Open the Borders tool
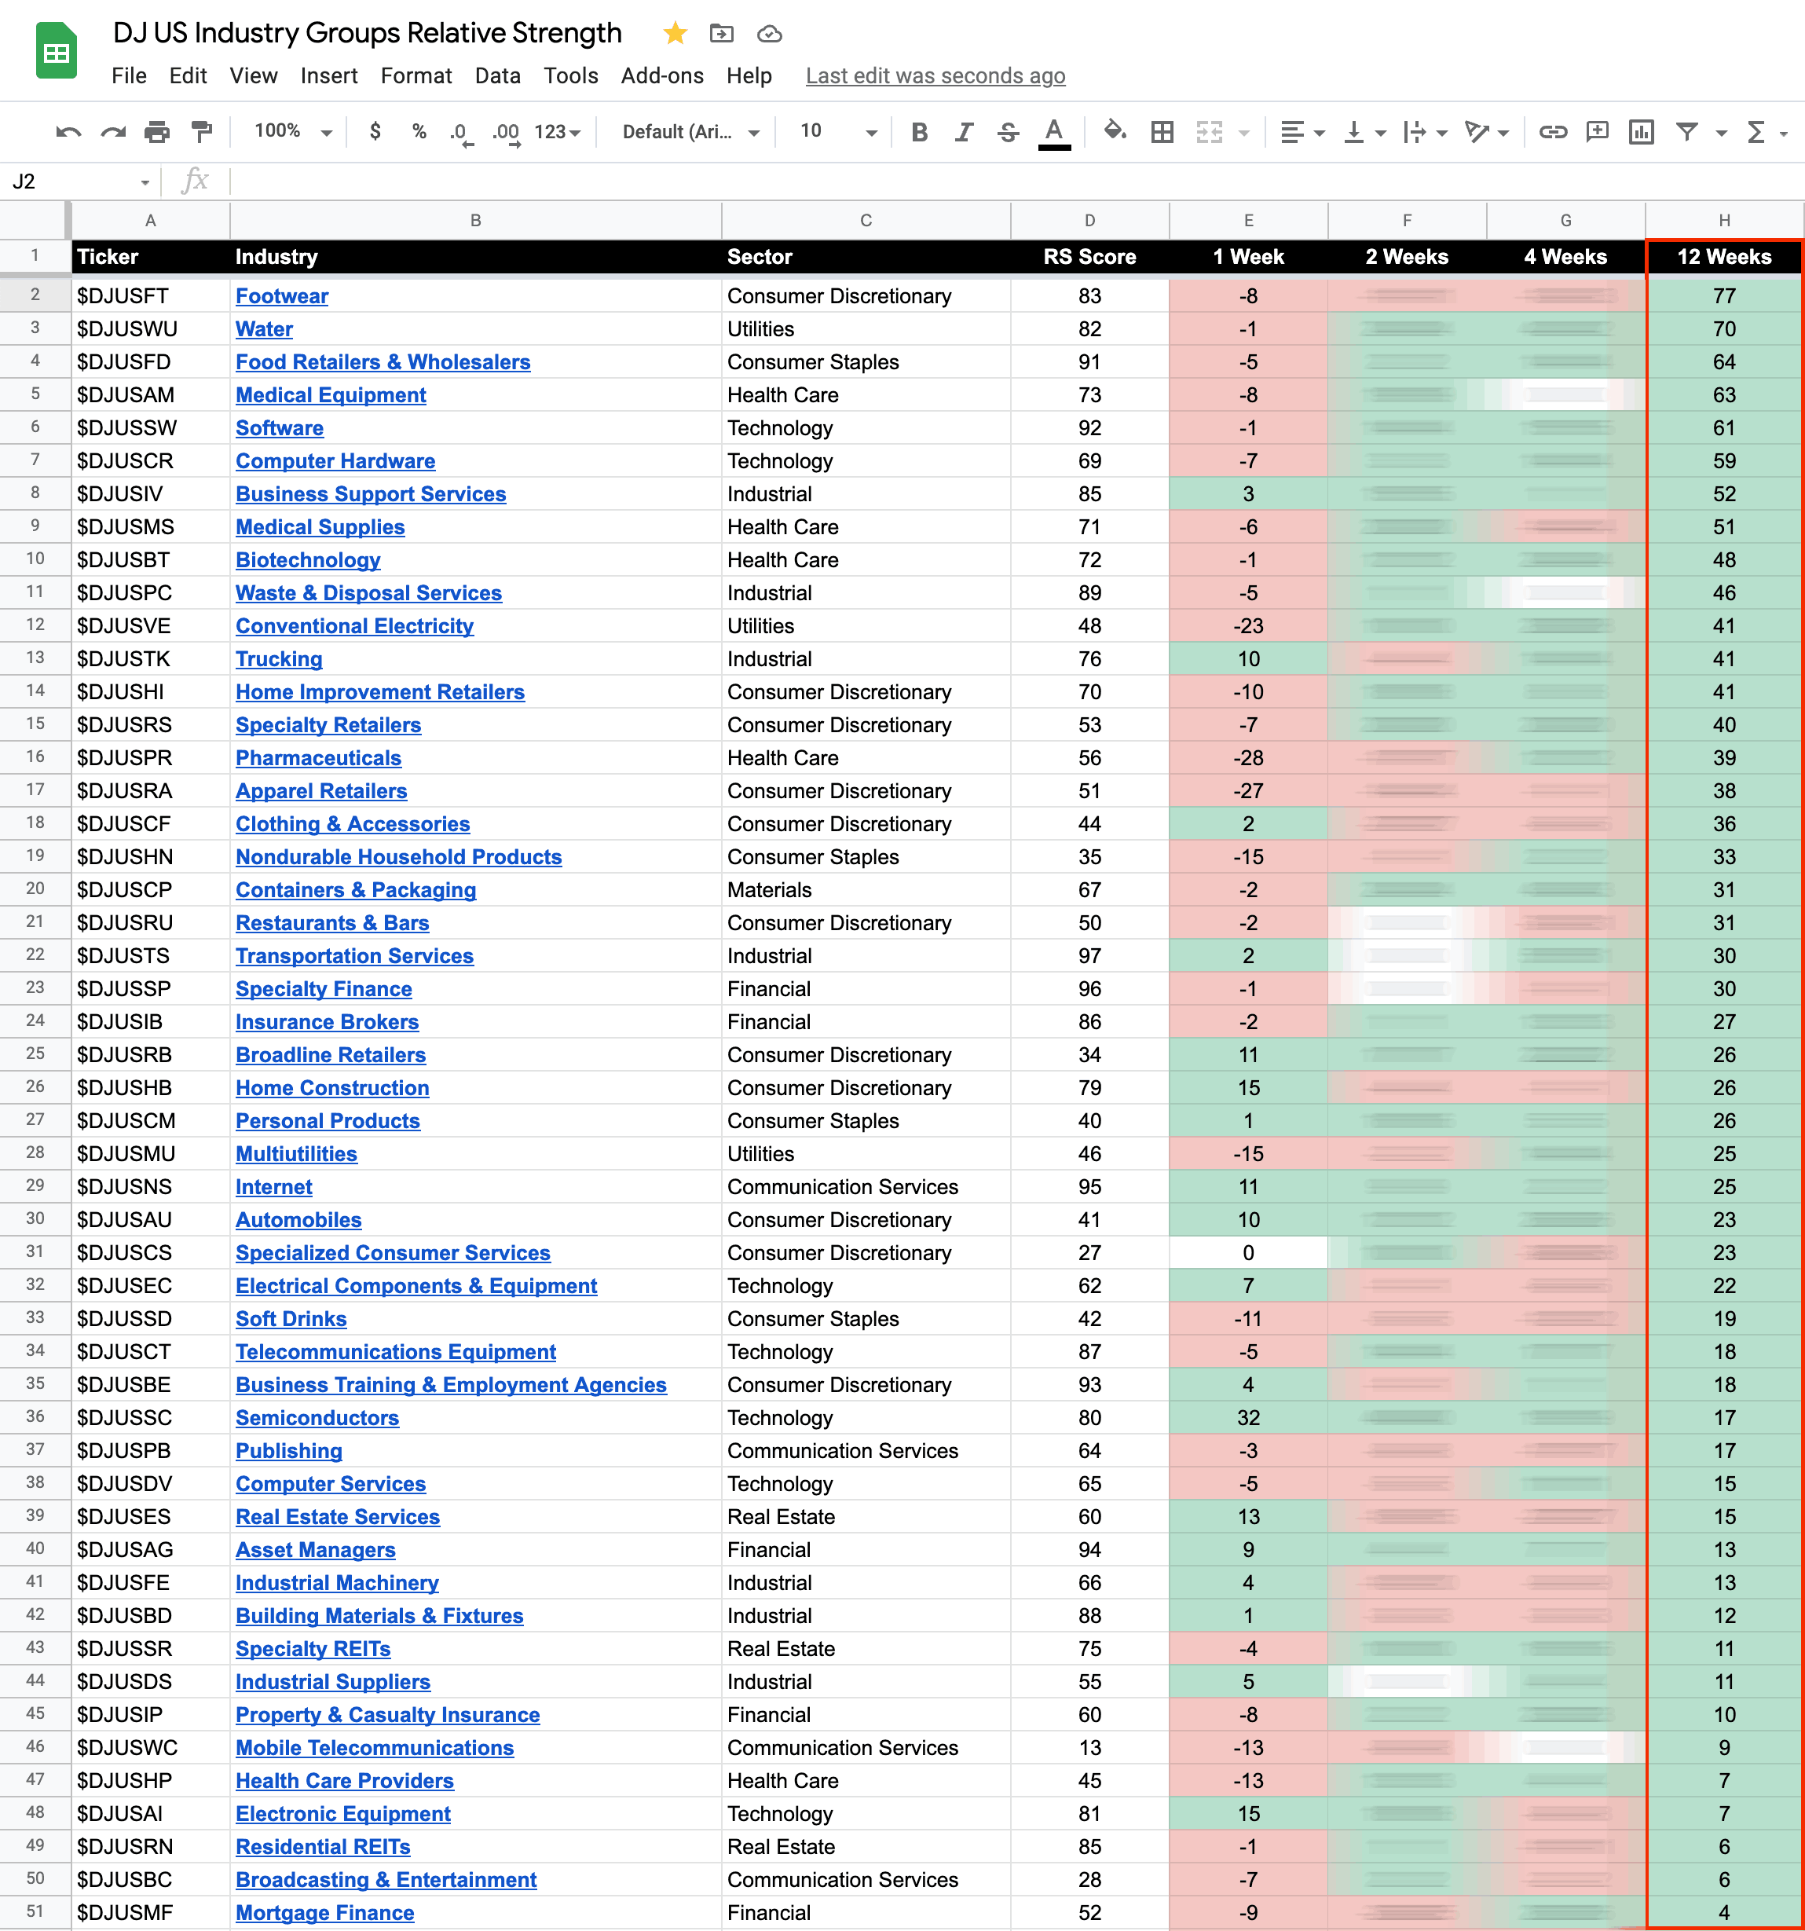The height and width of the screenshot is (1931, 1805). coord(1161,132)
